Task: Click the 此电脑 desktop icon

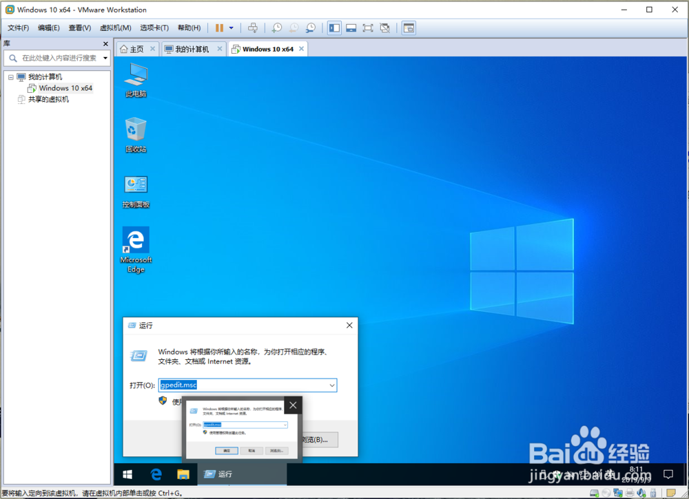Action: tap(136, 81)
